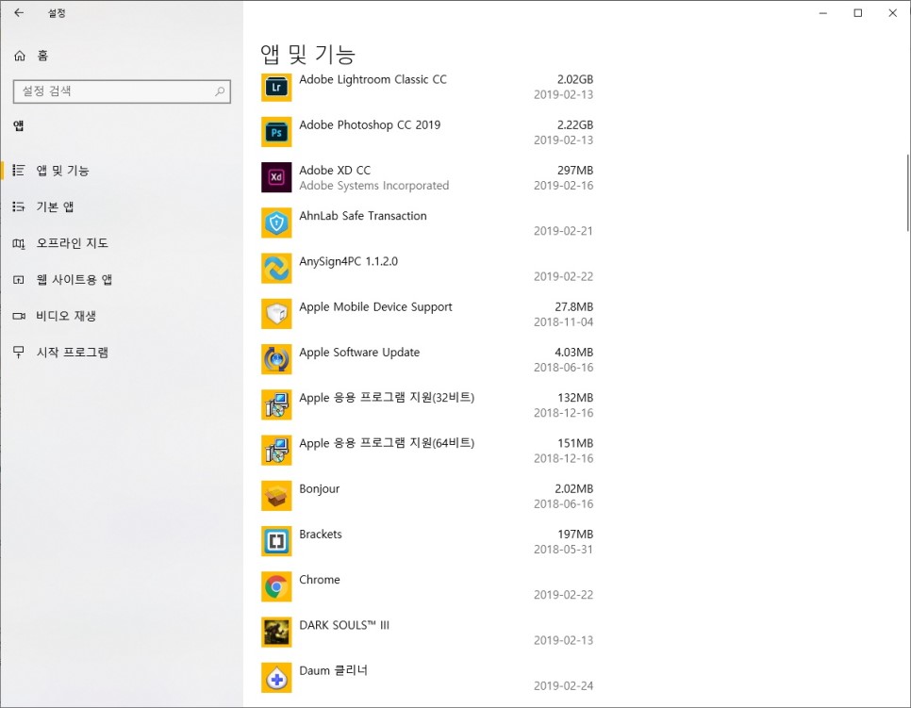This screenshot has height=708, width=911.
Task: Select the Brackets entry name
Action: click(x=320, y=535)
